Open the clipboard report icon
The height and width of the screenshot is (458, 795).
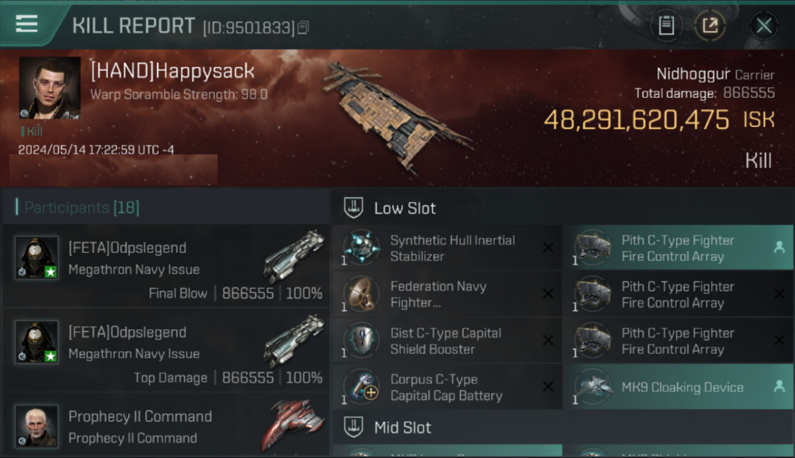click(x=666, y=26)
